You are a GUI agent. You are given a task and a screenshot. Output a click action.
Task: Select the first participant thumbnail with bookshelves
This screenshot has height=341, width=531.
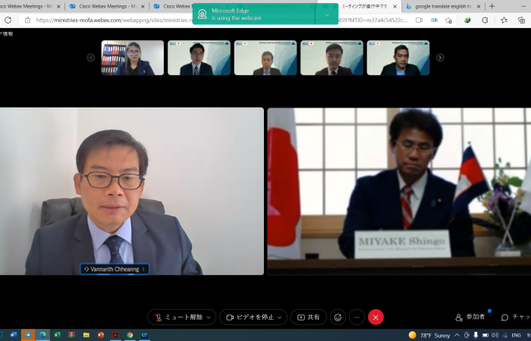pos(133,58)
